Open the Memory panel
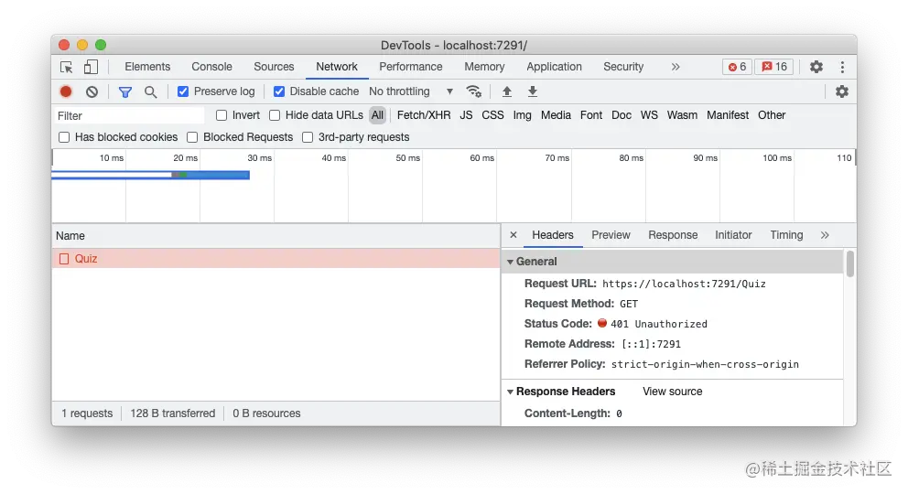Screen dimensions: 908x494 click(485, 67)
